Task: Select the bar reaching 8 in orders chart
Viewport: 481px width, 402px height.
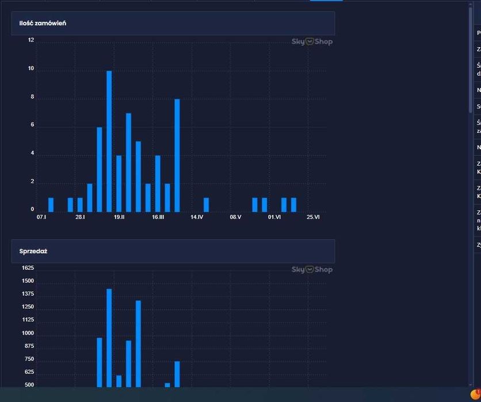Action: tap(177, 155)
